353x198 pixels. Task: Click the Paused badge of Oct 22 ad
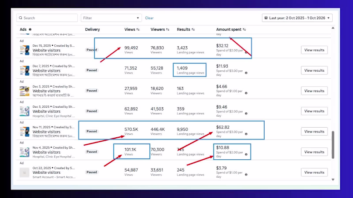[92, 172]
